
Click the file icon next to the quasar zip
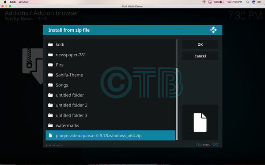pos(50,136)
